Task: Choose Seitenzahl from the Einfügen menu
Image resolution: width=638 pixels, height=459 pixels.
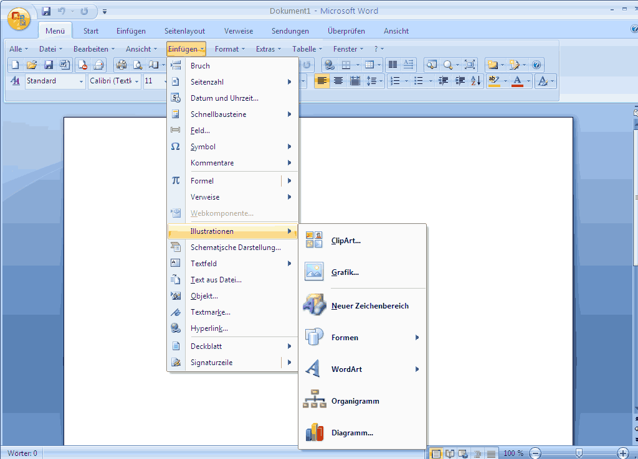Action: (233, 81)
